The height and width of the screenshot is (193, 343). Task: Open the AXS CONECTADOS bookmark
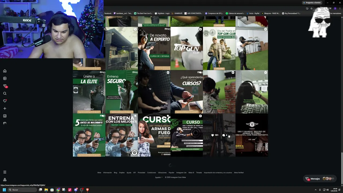pyautogui.click(x=193, y=13)
